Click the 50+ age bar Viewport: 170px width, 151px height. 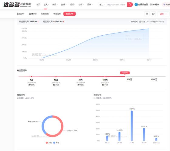click(x=156, y=140)
